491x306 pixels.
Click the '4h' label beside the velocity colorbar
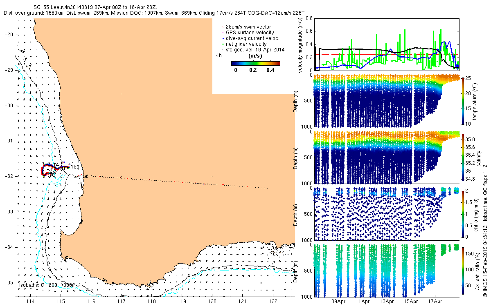click(219, 55)
